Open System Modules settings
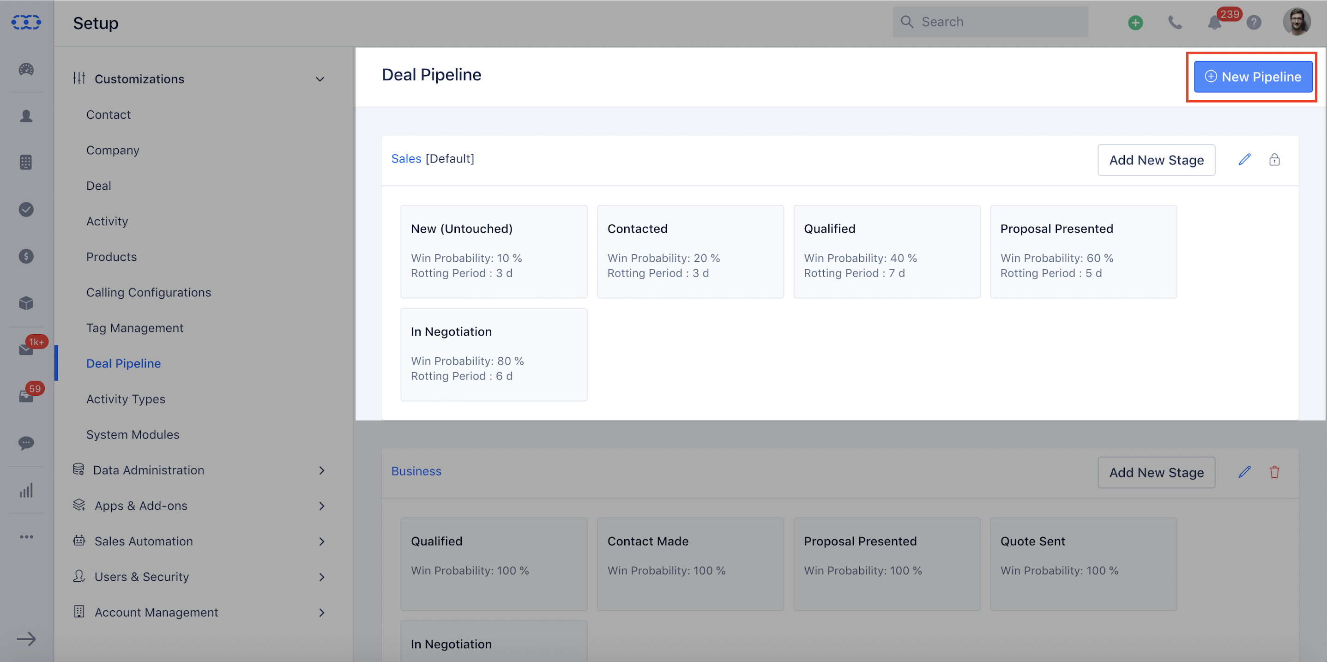 [x=133, y=434]
